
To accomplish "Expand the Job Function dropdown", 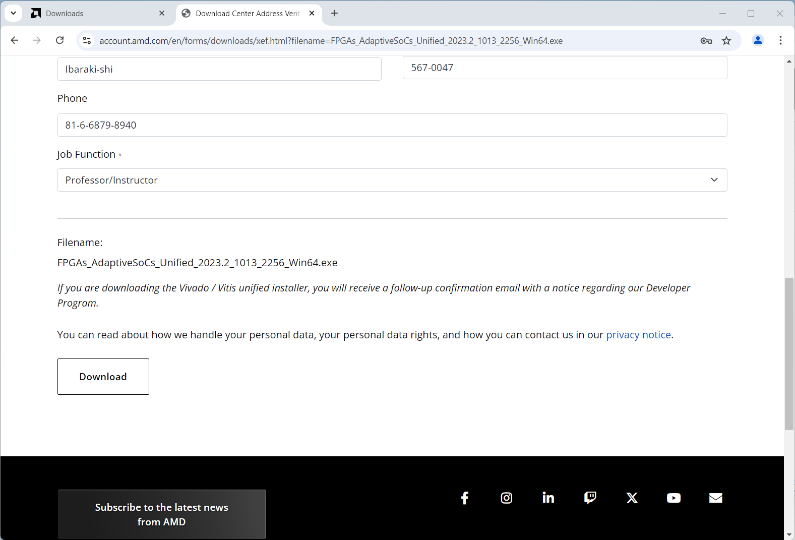I will [392, 180].
